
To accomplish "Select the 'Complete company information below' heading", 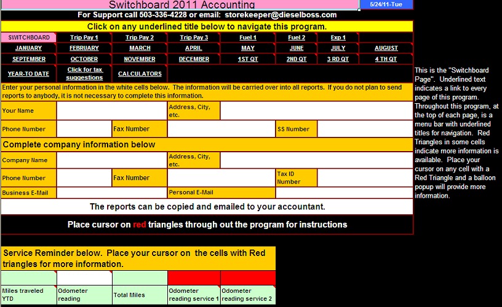I will 207,144.
